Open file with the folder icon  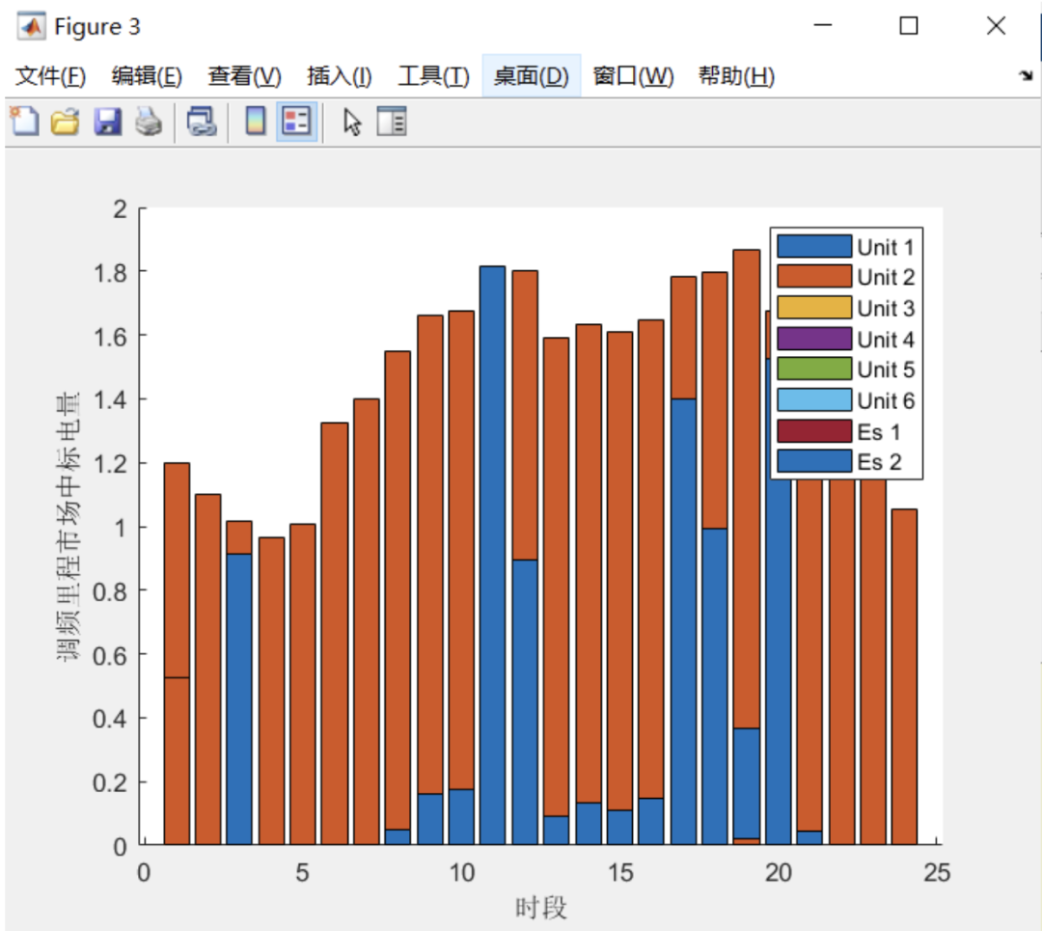point(66,123)
